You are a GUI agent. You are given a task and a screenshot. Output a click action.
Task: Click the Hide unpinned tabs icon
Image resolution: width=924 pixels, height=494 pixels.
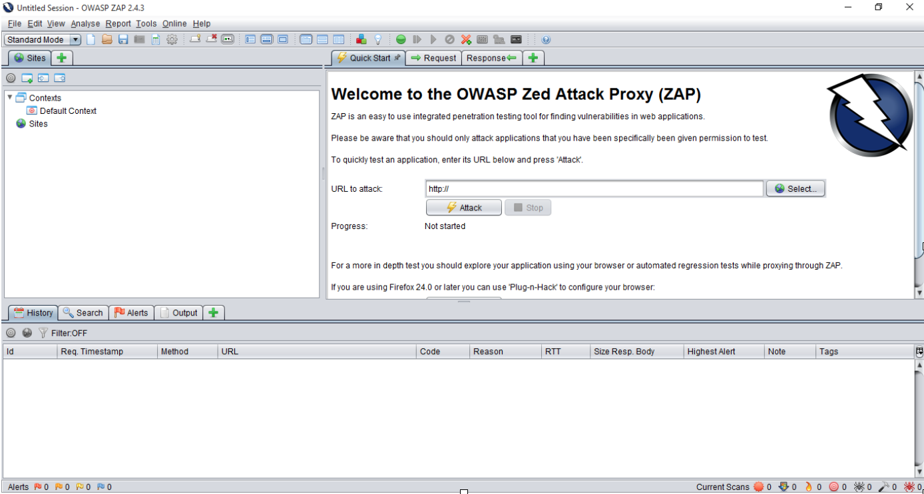pos(212,39)
